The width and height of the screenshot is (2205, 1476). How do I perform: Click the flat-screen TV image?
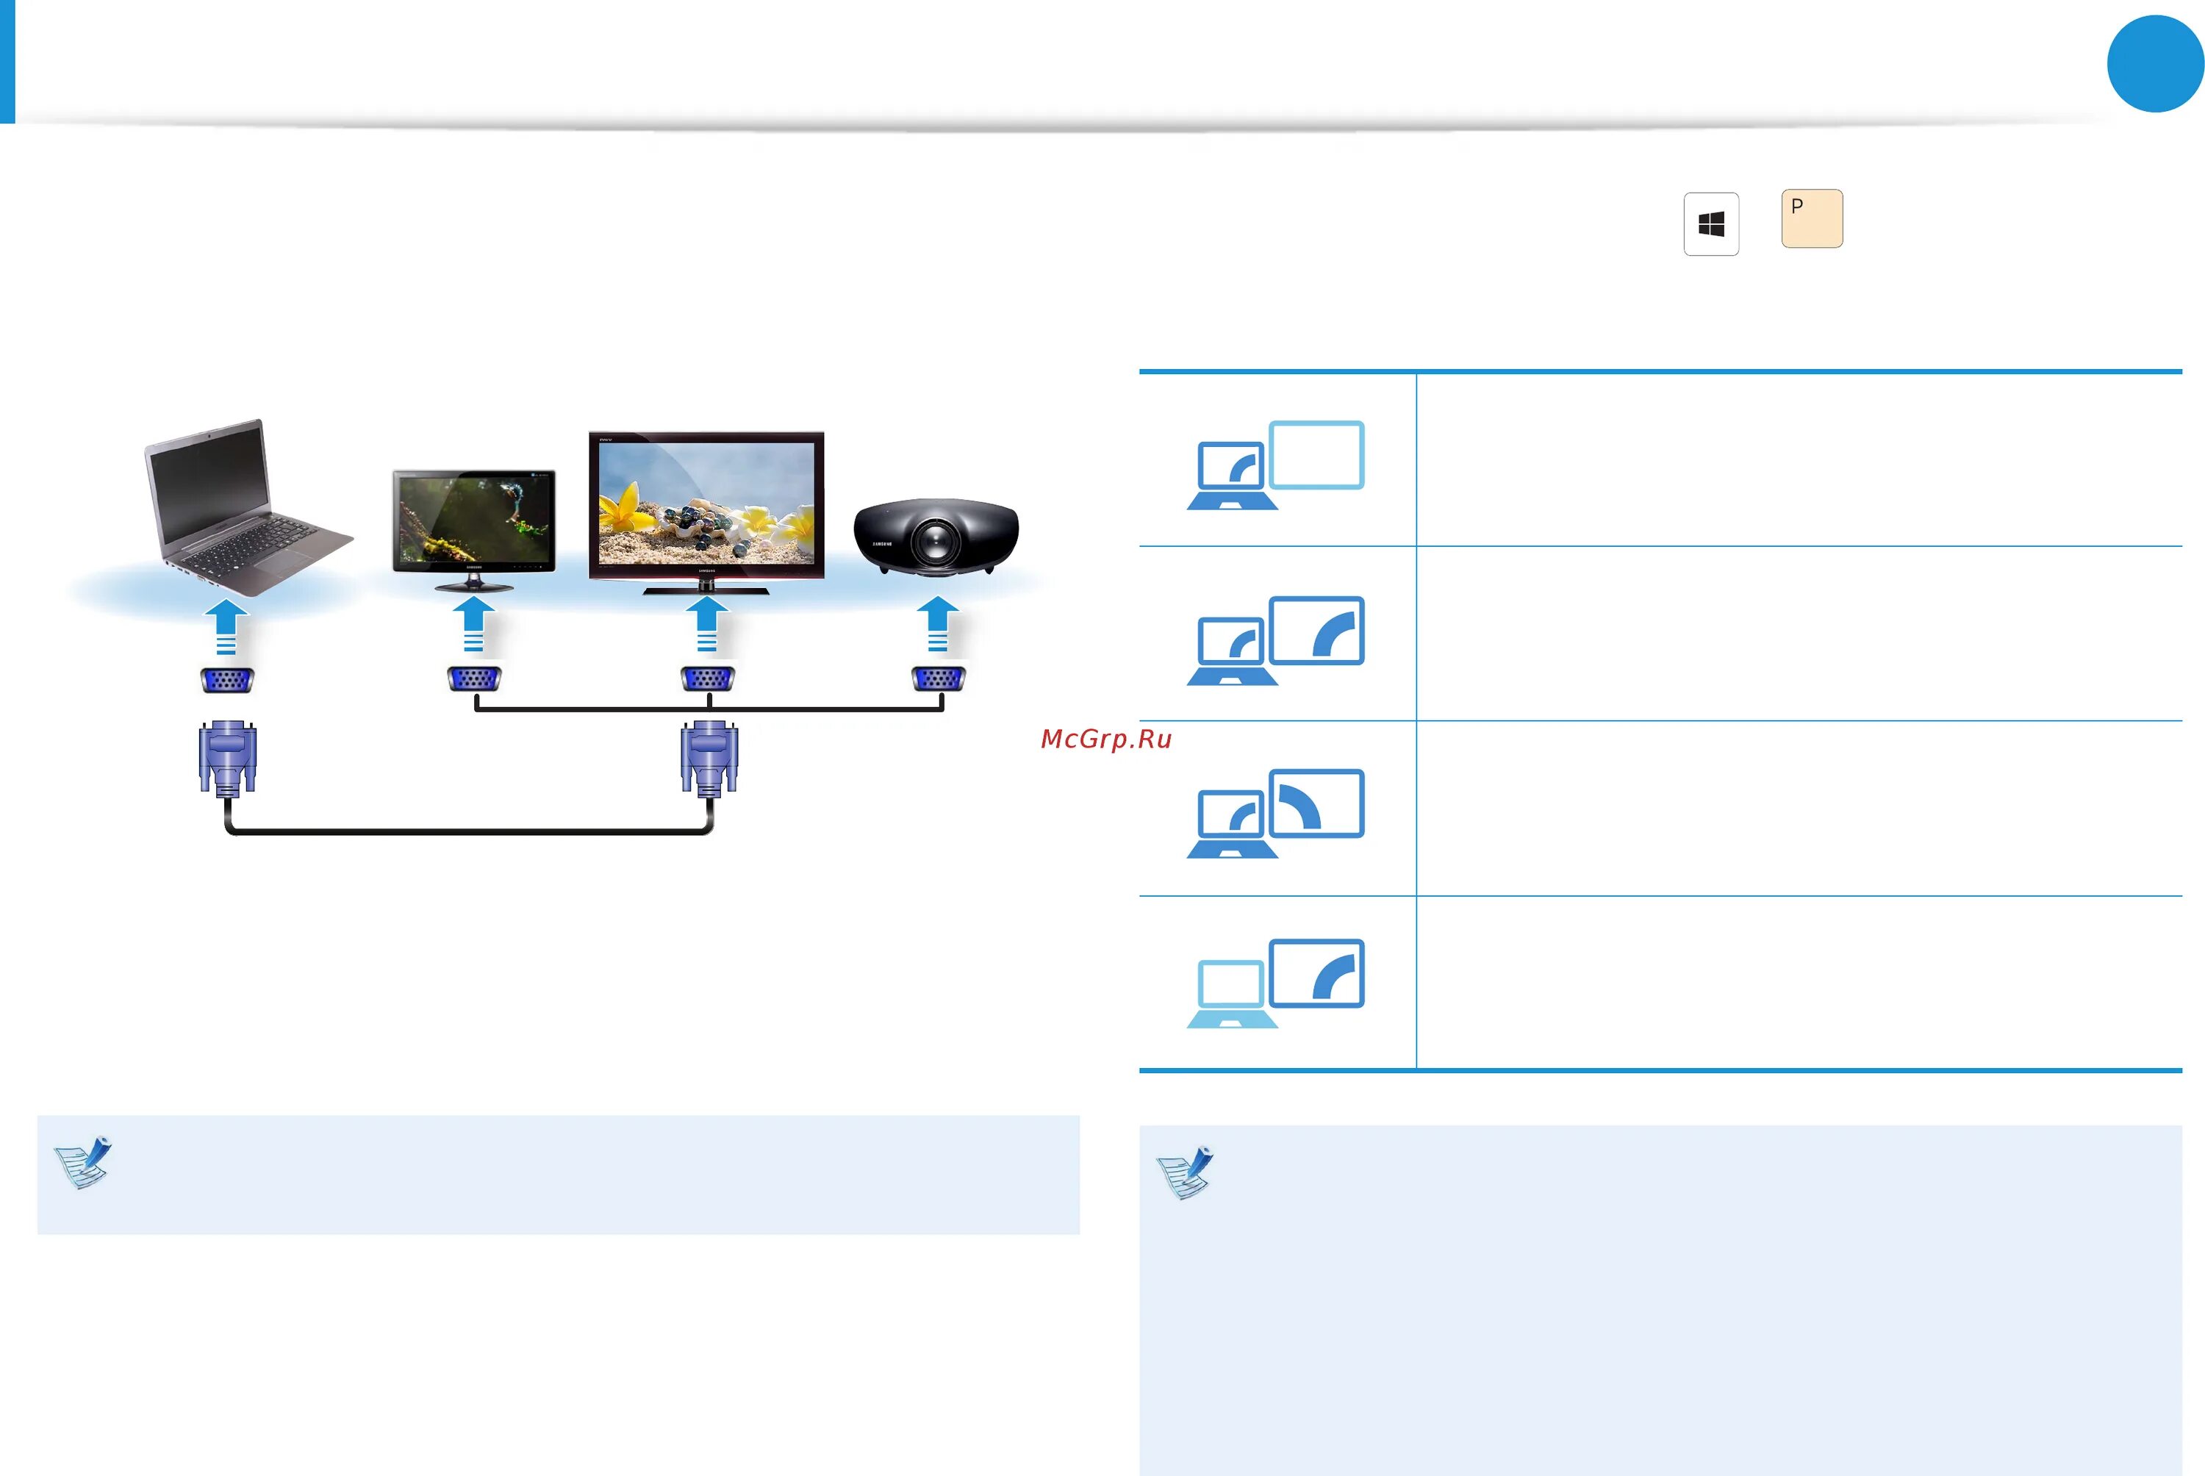706,513
